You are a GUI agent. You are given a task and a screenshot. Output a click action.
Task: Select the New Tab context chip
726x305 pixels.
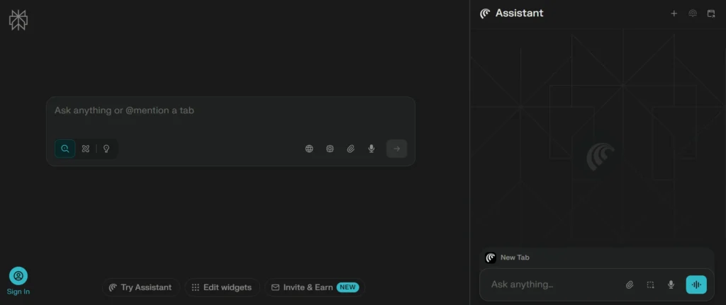click(508, 258)
